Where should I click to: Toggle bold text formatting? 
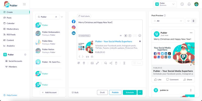(x=125, y=36)
